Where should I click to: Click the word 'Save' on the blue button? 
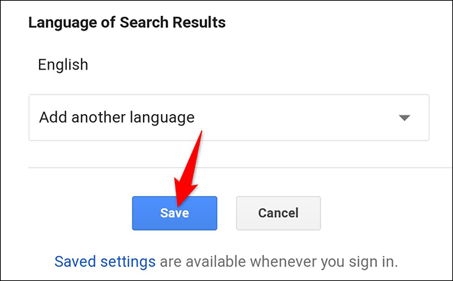174,213
